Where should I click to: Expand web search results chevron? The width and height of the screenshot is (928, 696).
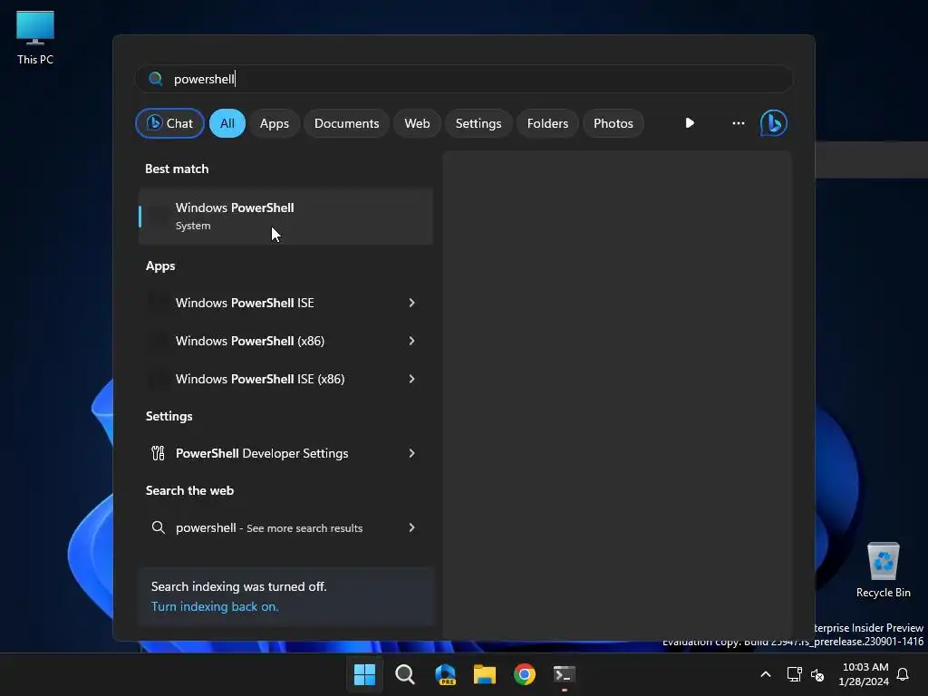click(x=411, y=527)
